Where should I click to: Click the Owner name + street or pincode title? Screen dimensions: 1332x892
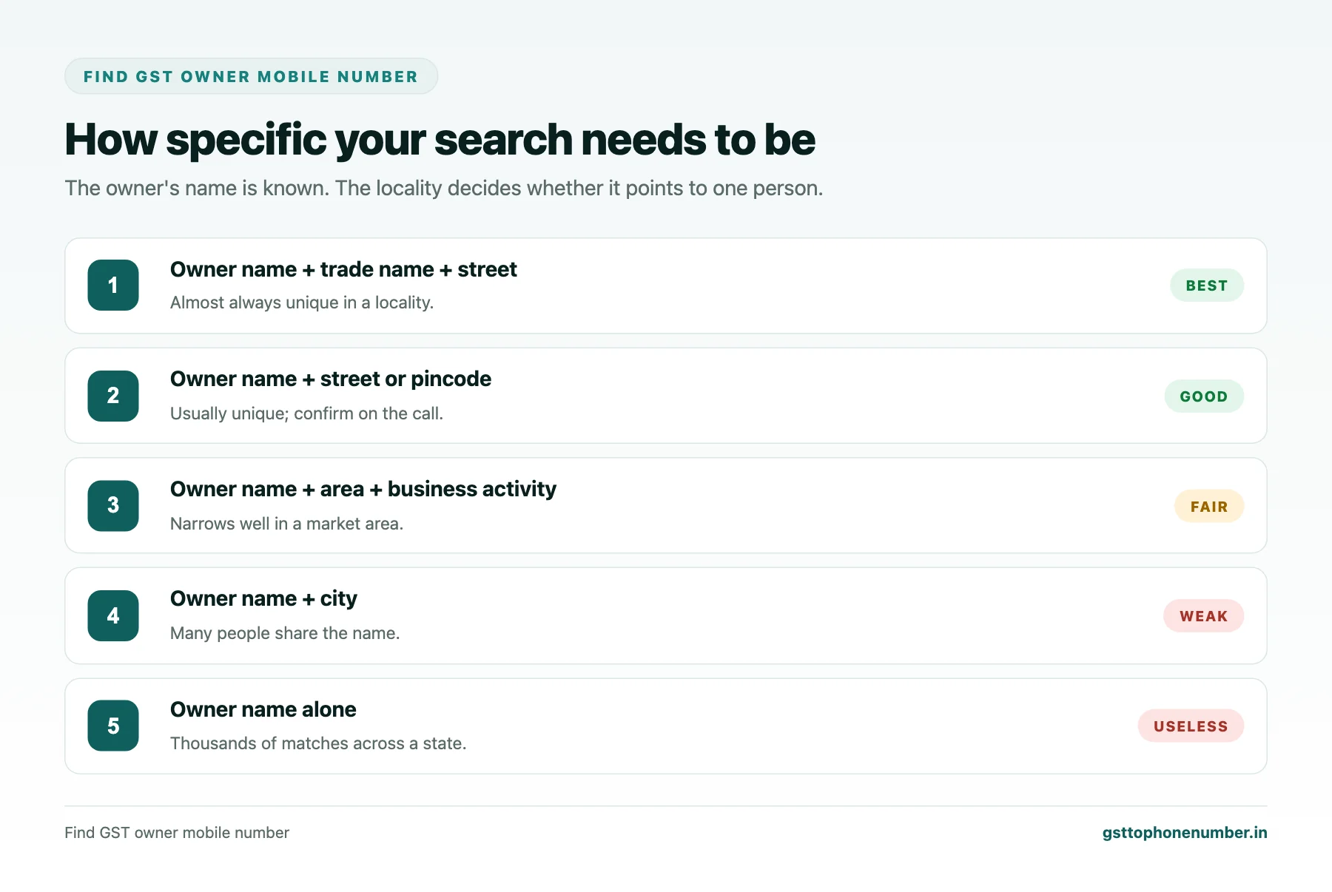pos(331,379)
